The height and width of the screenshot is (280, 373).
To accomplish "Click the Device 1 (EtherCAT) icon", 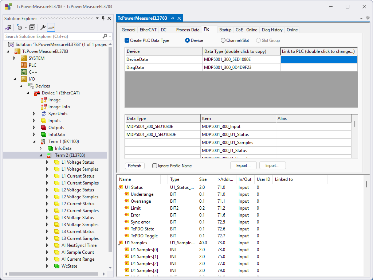I will pos(37,93).
